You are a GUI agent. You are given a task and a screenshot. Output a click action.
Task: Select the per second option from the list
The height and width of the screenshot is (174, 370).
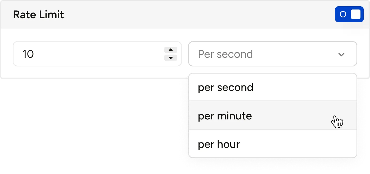(x=273, y=87)
